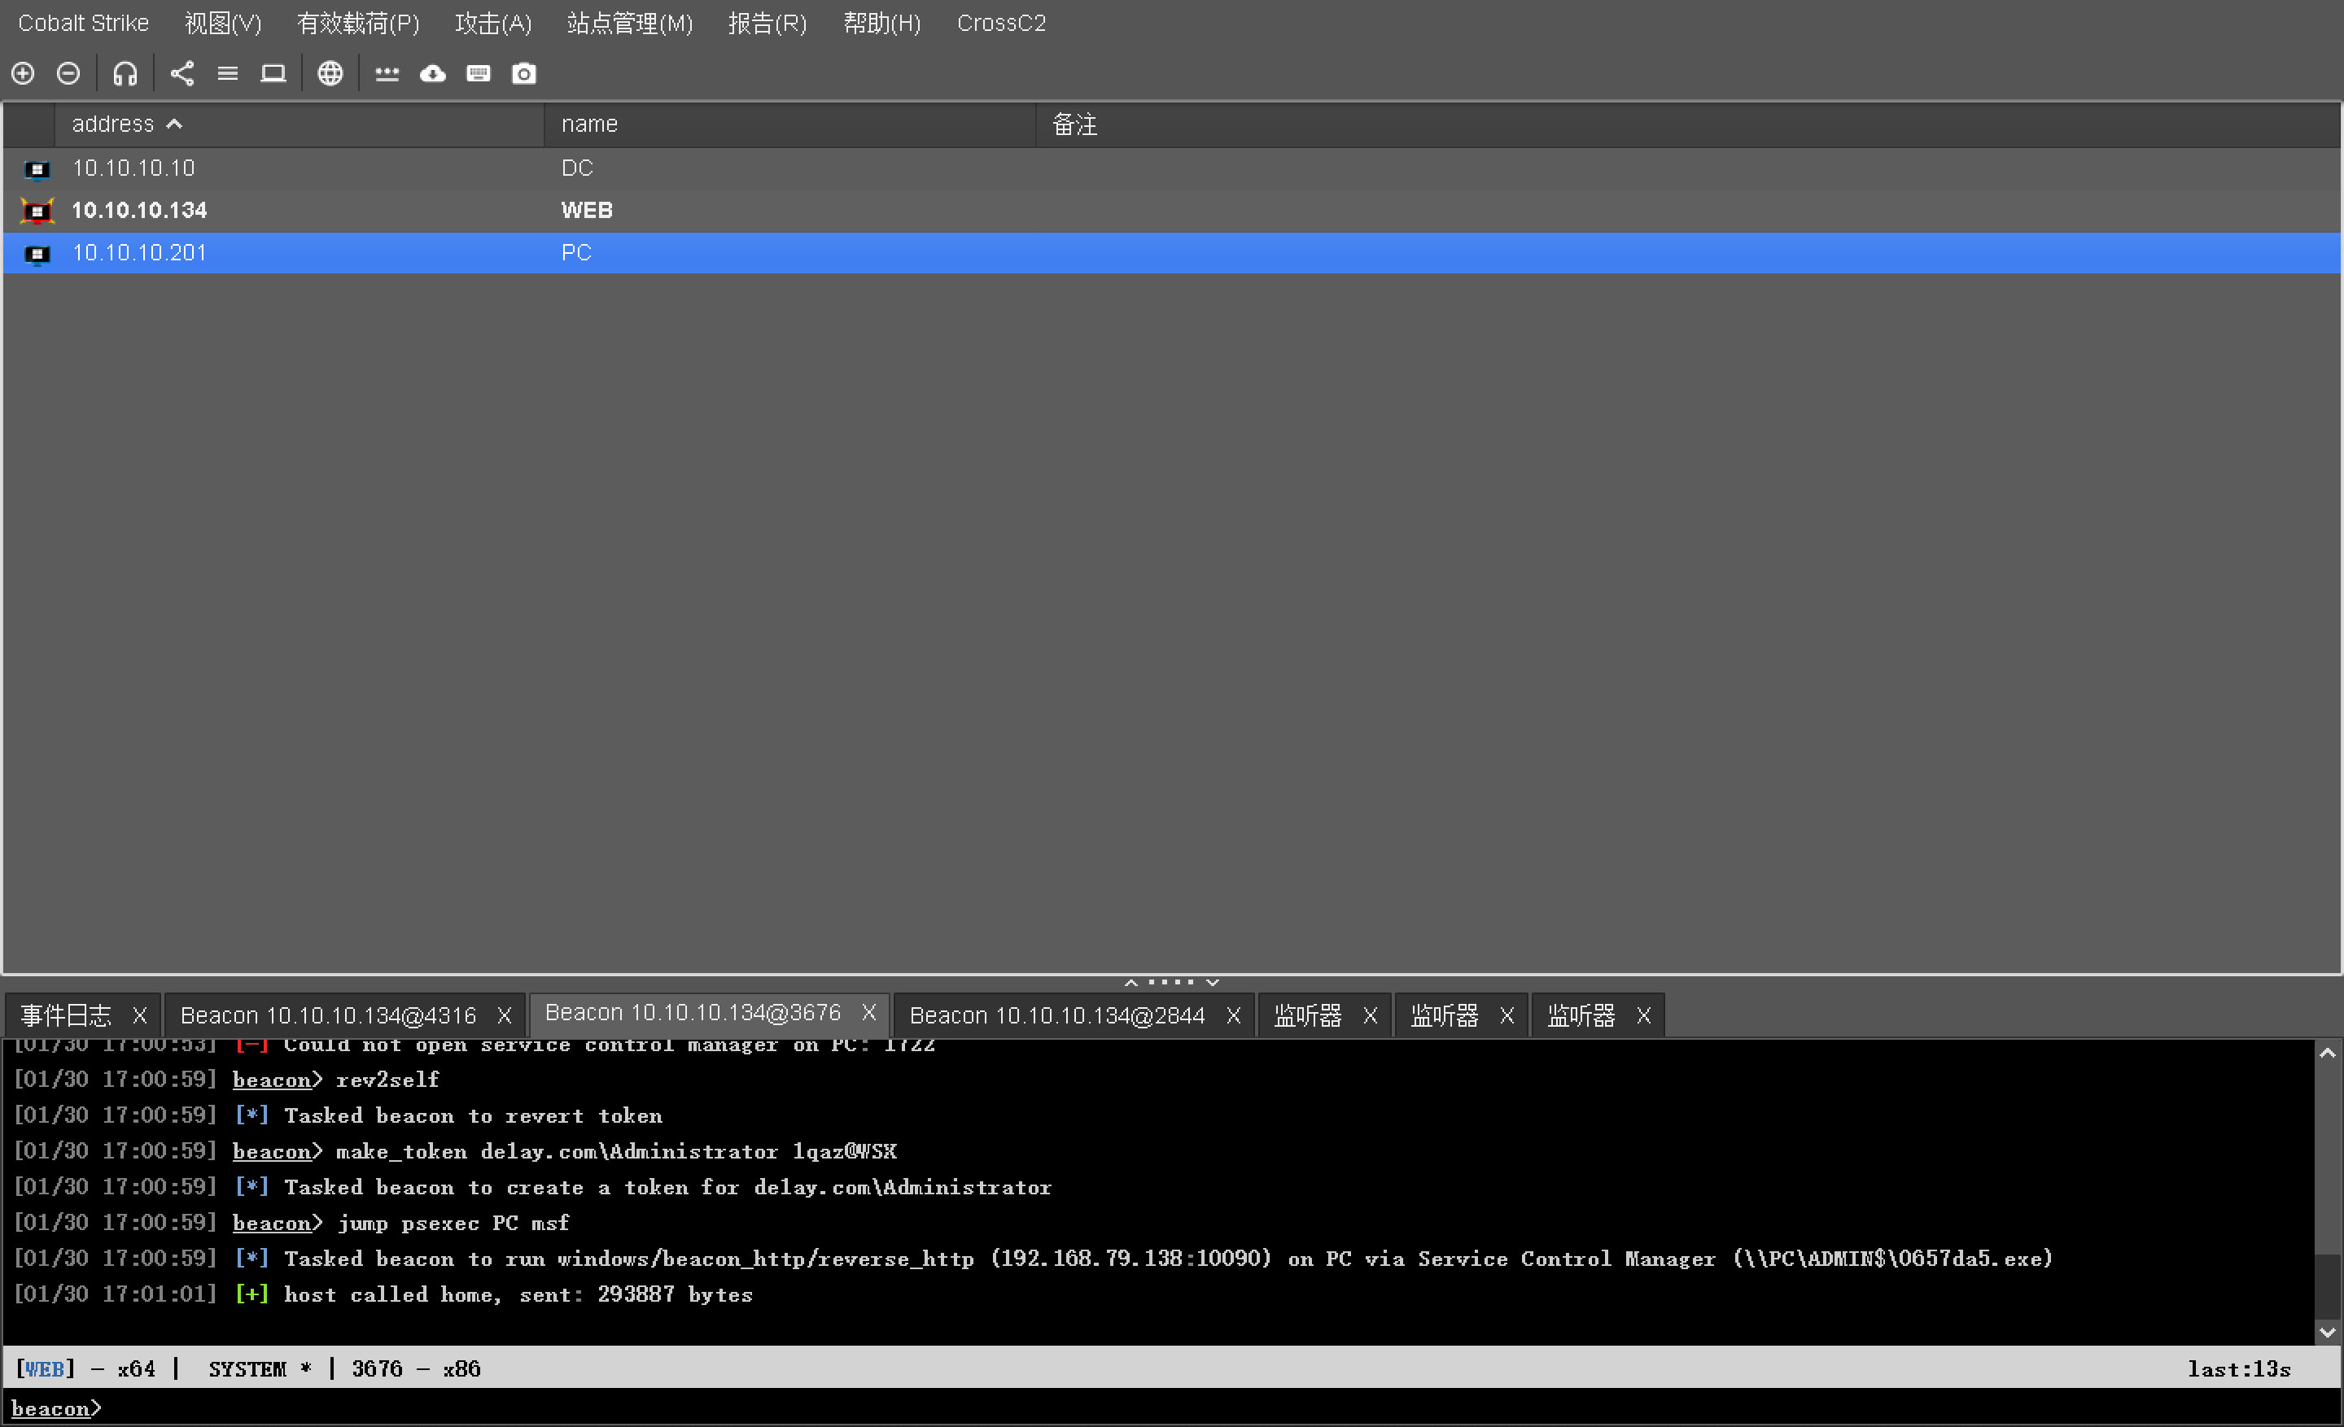Open the 报告(R) menu
The width and height of the screenshot is (2344, 1427).
(x=767, y=23)
